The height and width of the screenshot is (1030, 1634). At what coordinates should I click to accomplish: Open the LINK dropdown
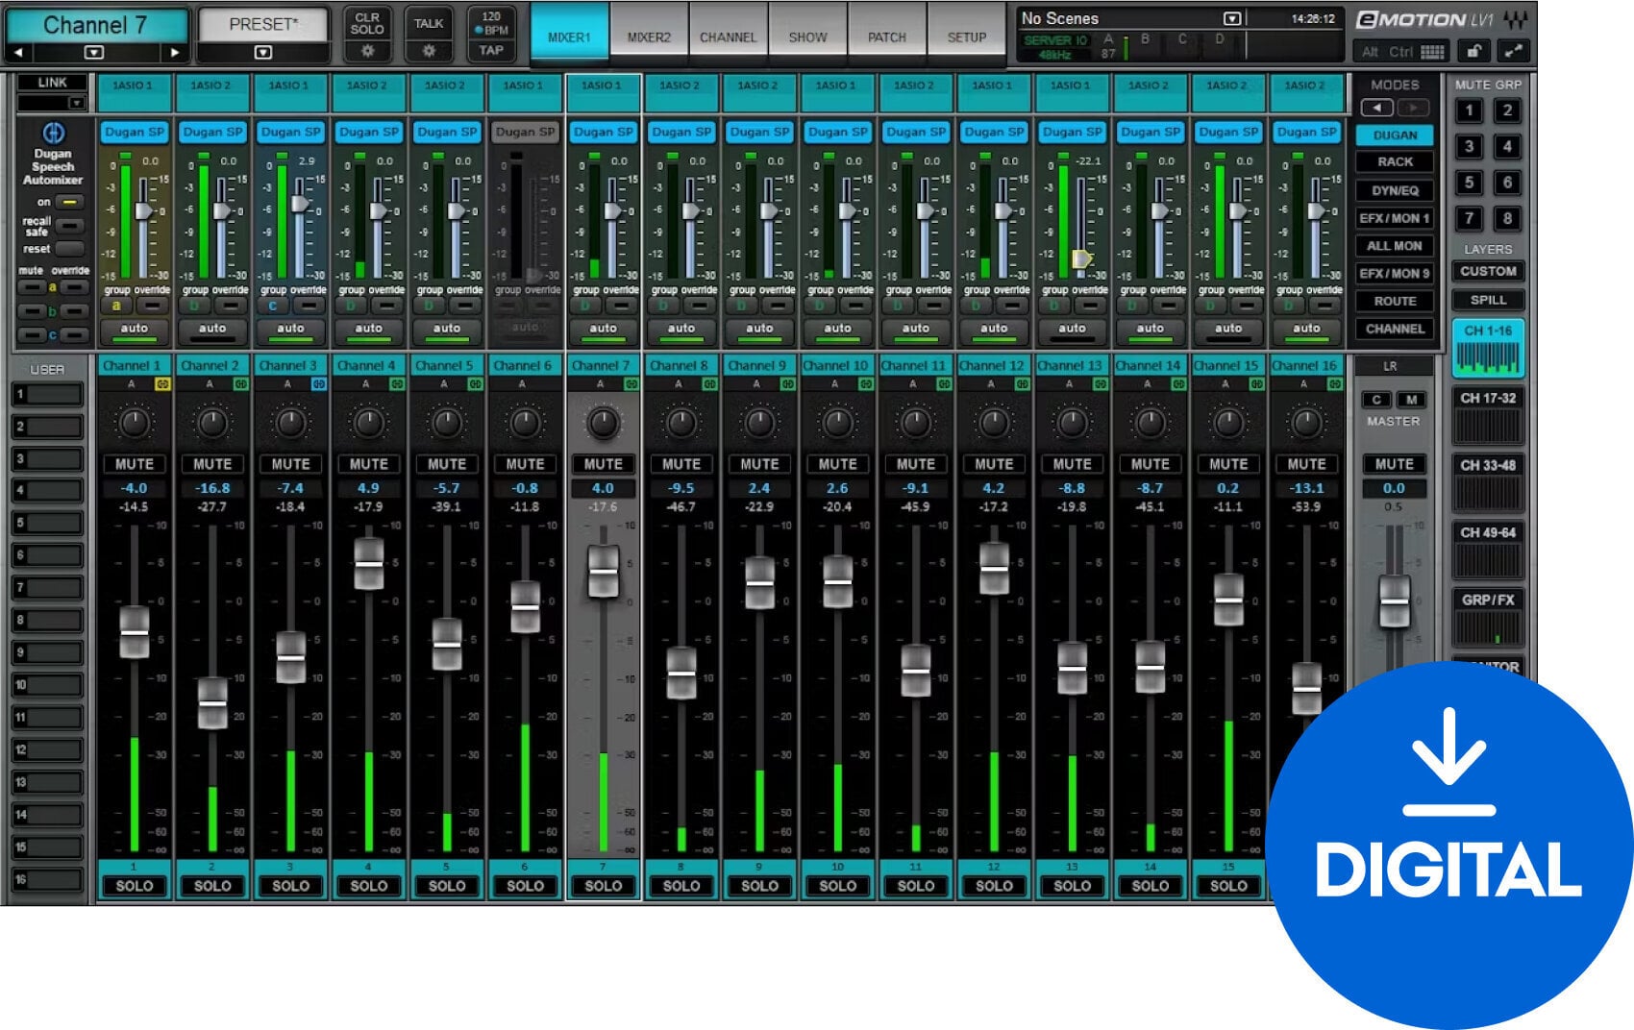75,103
